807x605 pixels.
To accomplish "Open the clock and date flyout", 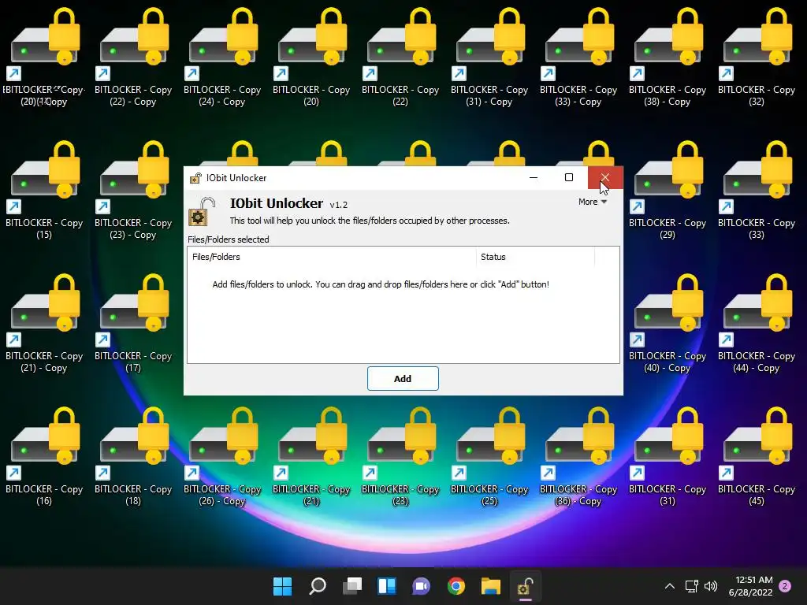I will tap(751, 586).
